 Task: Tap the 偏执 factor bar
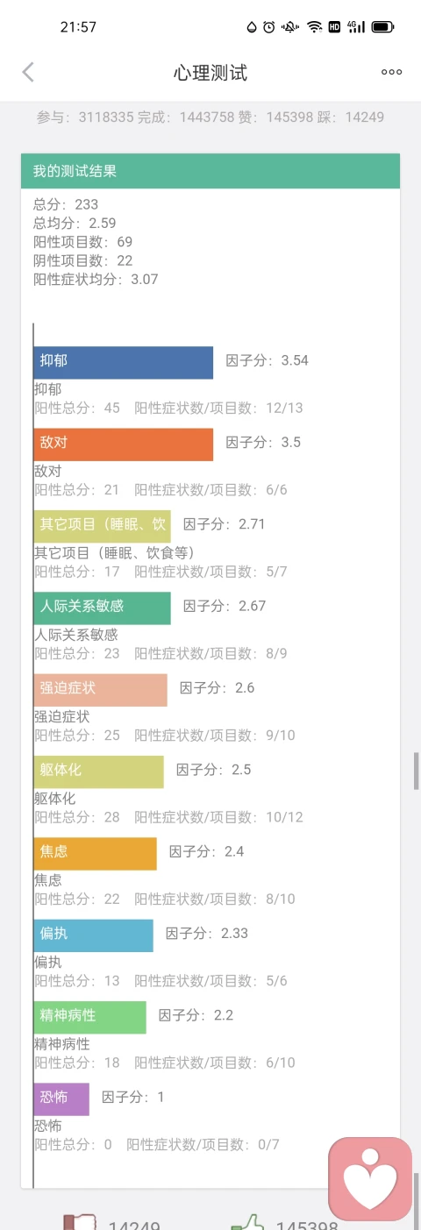[94, 935]
